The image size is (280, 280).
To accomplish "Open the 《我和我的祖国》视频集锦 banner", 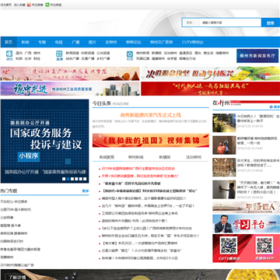I will (x=151, y=140).
